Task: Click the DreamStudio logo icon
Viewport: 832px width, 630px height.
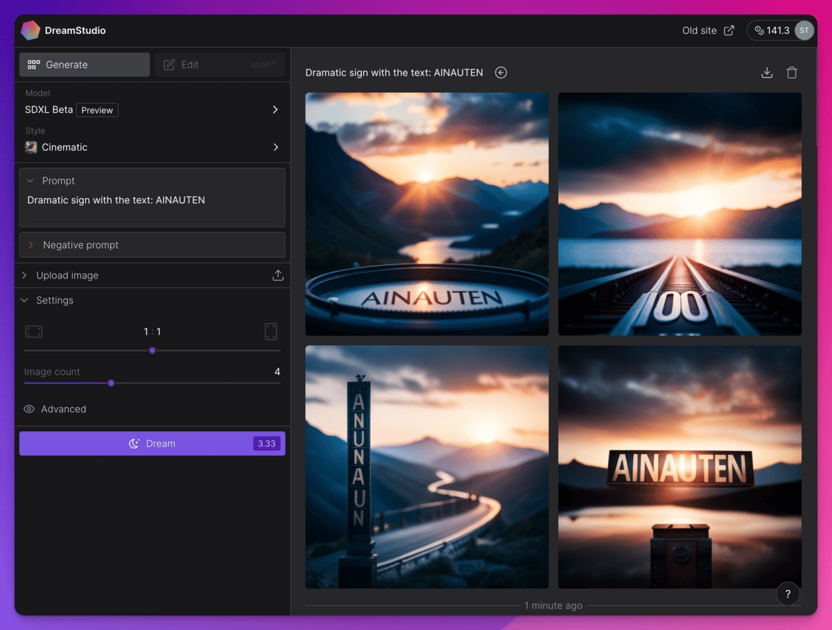Action: coord(31,30)
